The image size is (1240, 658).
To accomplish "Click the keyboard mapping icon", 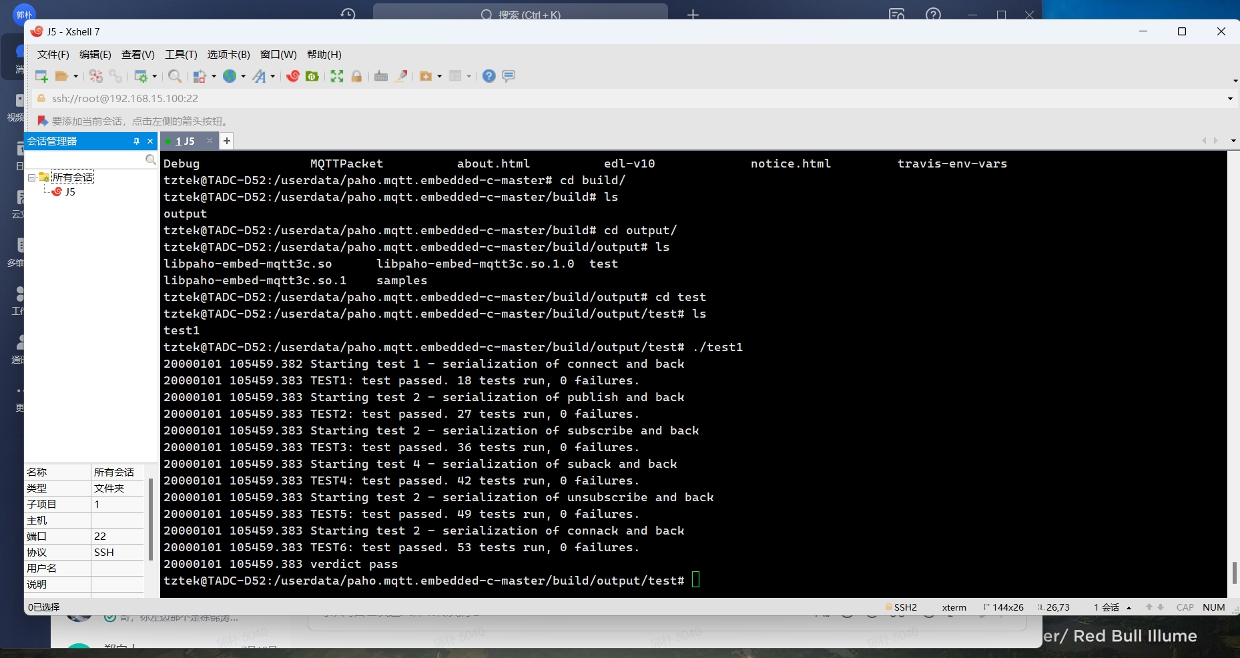I will [381, 76].
